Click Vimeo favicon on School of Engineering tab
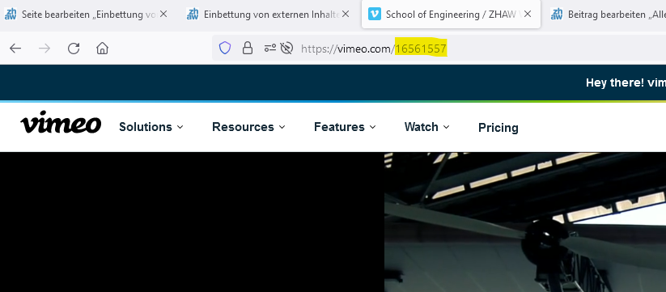This screenshot has height=292, width=666. [x=375, y=14]
